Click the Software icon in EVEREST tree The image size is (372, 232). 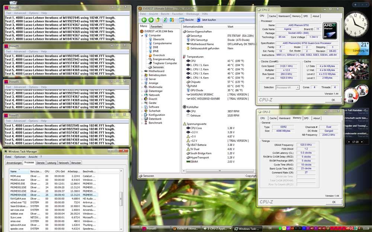146,107
